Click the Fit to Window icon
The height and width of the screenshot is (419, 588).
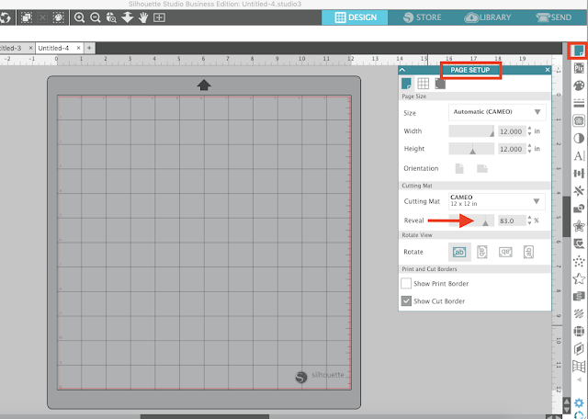click(159, 17)
